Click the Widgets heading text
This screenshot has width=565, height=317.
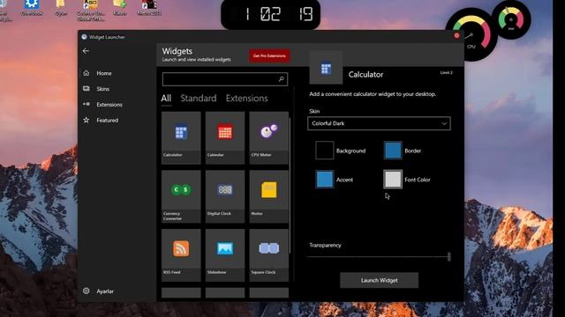[x=177, y=51]
